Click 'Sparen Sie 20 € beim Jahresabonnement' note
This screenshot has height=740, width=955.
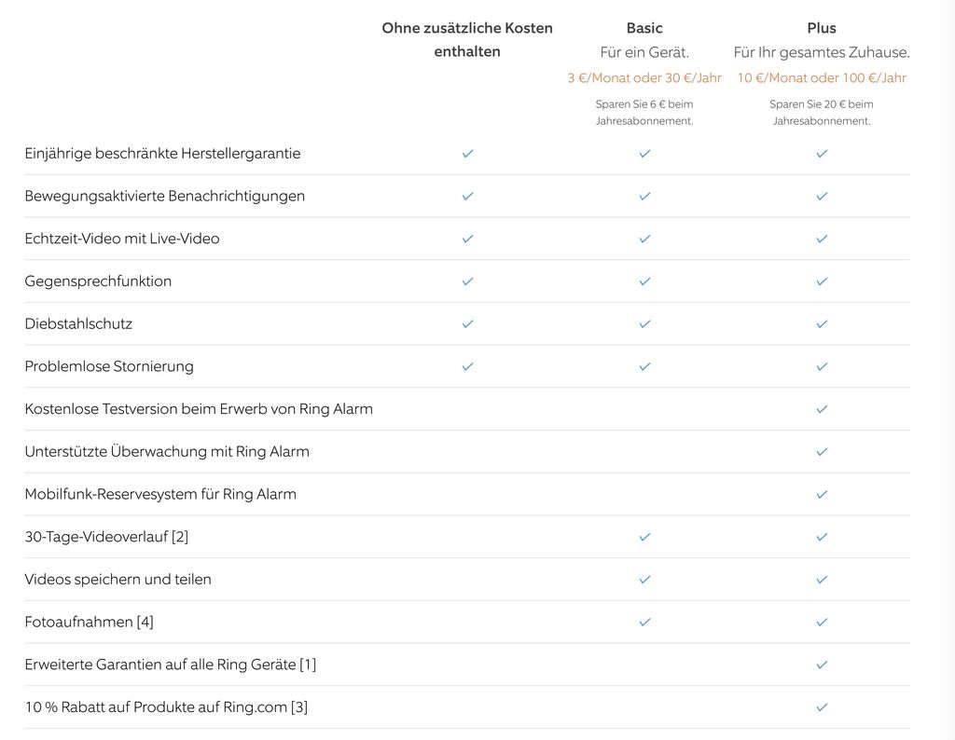pos(822,112)
